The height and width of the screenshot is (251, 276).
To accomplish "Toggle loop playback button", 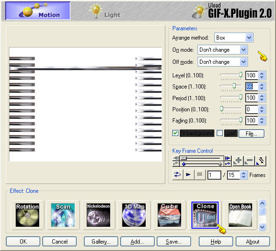I will pyautogui.click(x=177, y=175).
